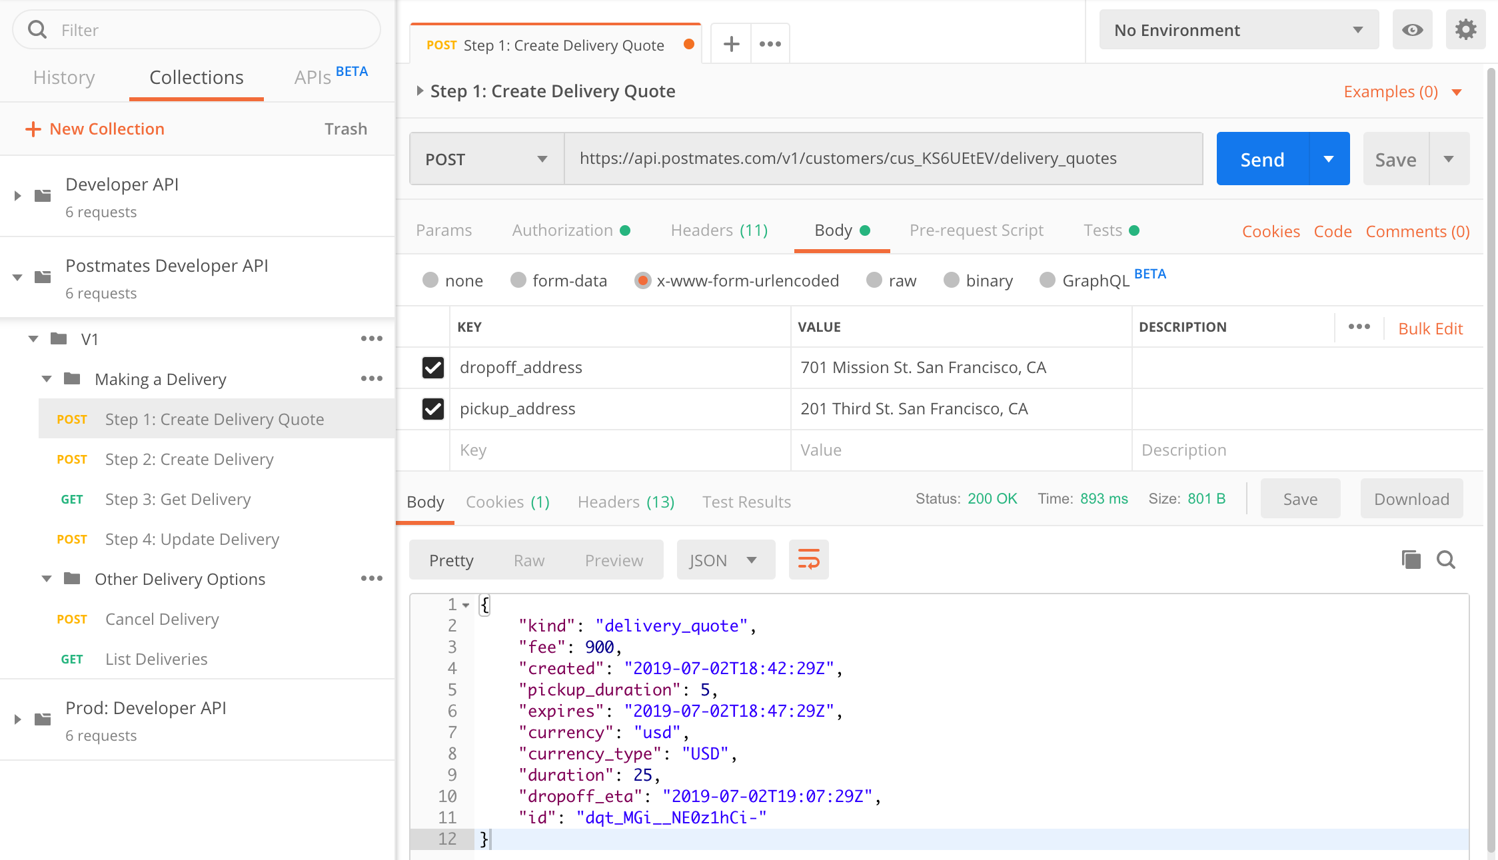
Task: Click the Making a Delivery folder icon
Action: [x=72, y=378]
